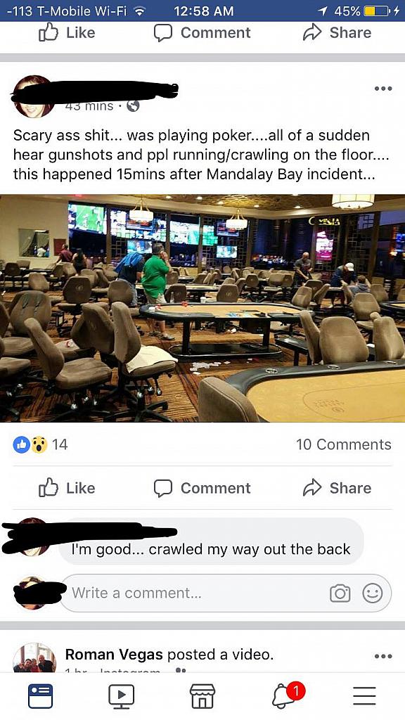The image size is (405, 720).
Task: Open the Marketplace tab icon
Action: point(202,696)
